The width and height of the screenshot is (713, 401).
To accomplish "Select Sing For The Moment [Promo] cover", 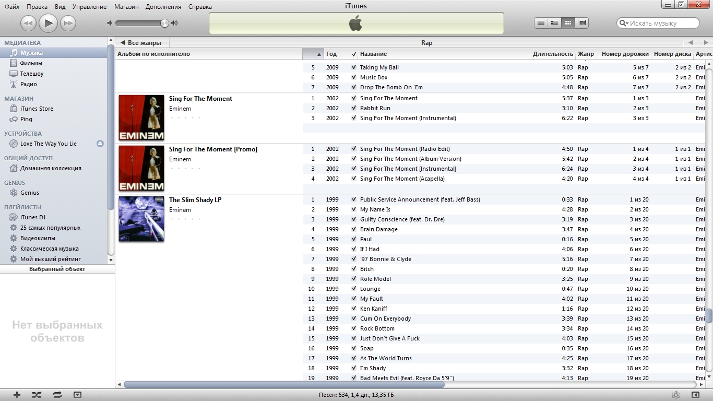I will tap(141, 169).
